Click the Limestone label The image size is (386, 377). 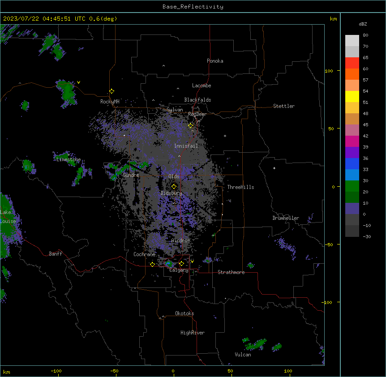click(x=69, y=159)
